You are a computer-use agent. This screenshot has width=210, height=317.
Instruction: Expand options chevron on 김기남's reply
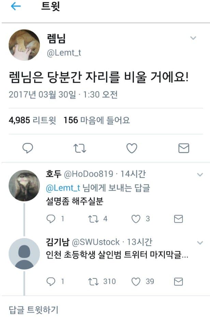point(200,243)
